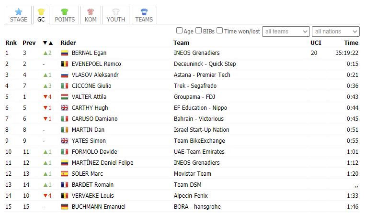Click the polka dot KOM jersey icon
The height and width of the screenshot is (213, 366).
coord(91,11)
